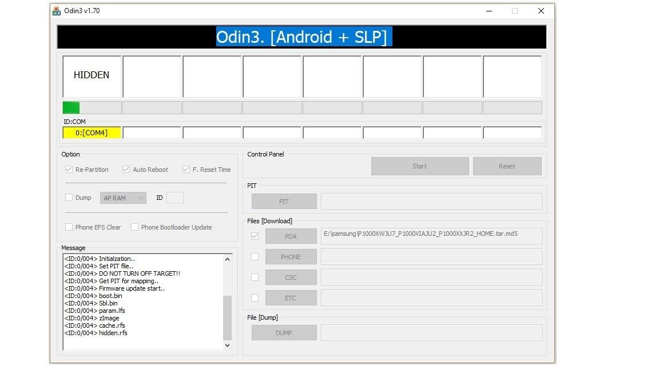Click the ETC file button

tap(291, 298)
